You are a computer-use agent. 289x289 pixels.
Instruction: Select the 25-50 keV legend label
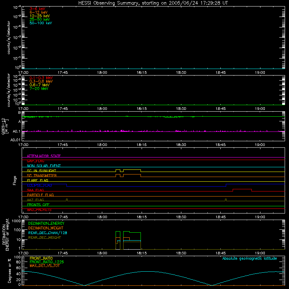[39, 20]
